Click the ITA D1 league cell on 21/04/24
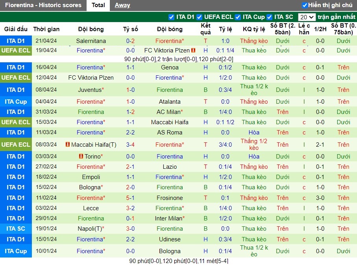Screen dimensions: 357x265 point(16,41)
